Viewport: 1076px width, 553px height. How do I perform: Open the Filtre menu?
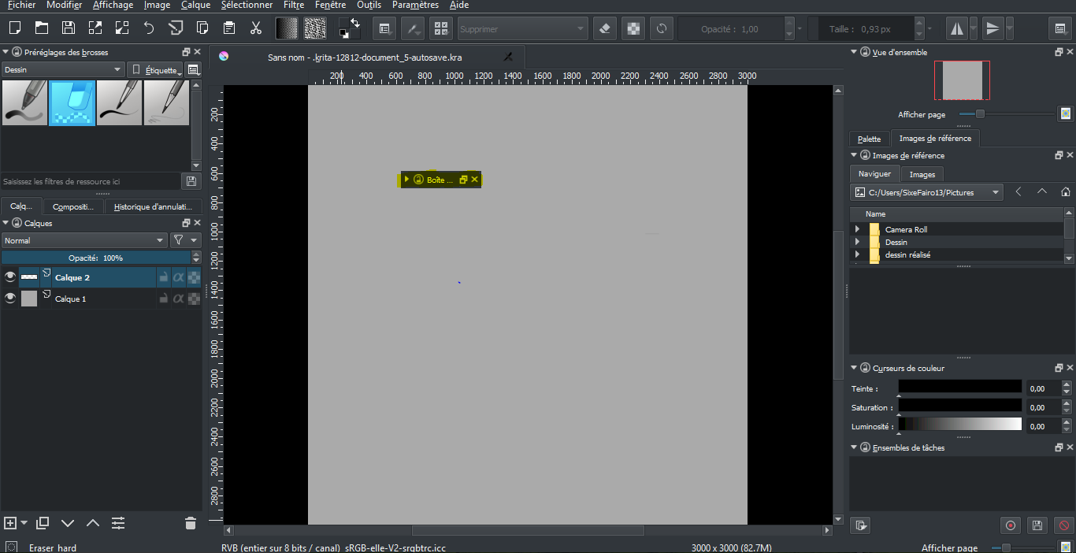[x=294, y=5]
